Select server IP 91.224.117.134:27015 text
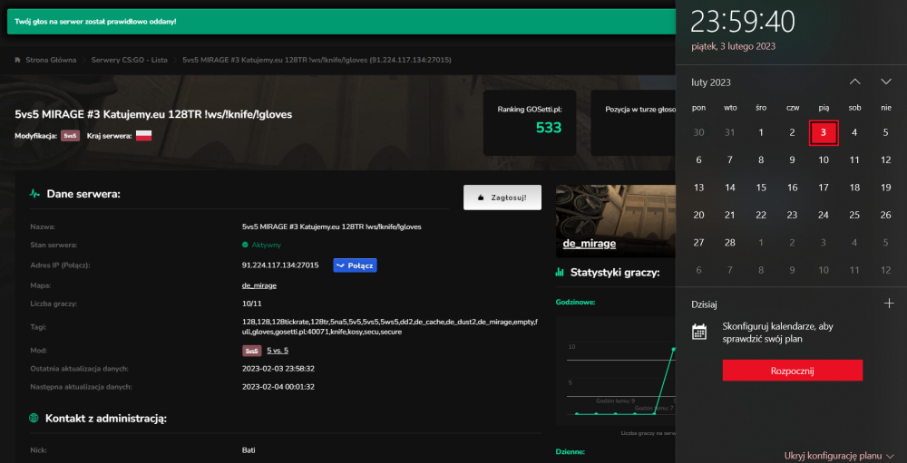 [280, 265]
